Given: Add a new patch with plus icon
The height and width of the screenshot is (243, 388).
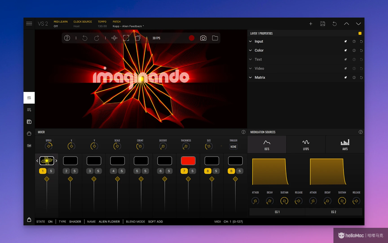Looking at the screenshot, I should click(x=311, y=24).
